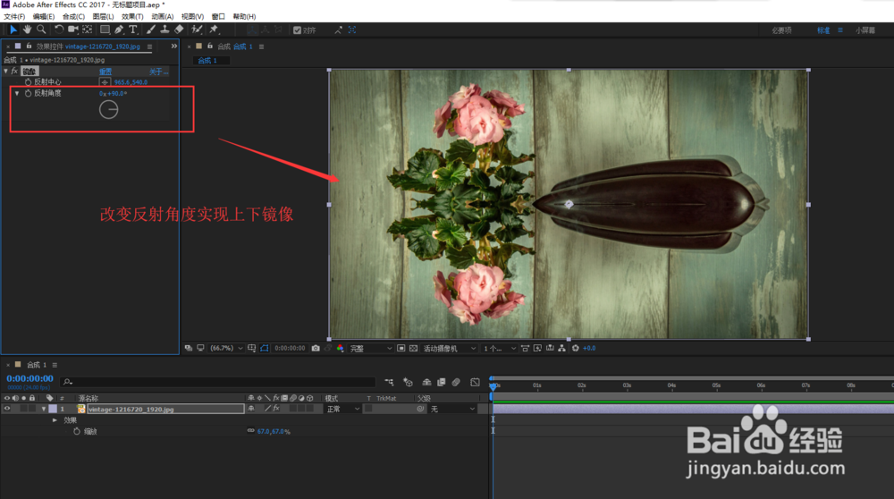Collapse the vintage layer twirl-down arrow
Image resolution: width=894 pixels, height=499 pixels.
point(43,409)
